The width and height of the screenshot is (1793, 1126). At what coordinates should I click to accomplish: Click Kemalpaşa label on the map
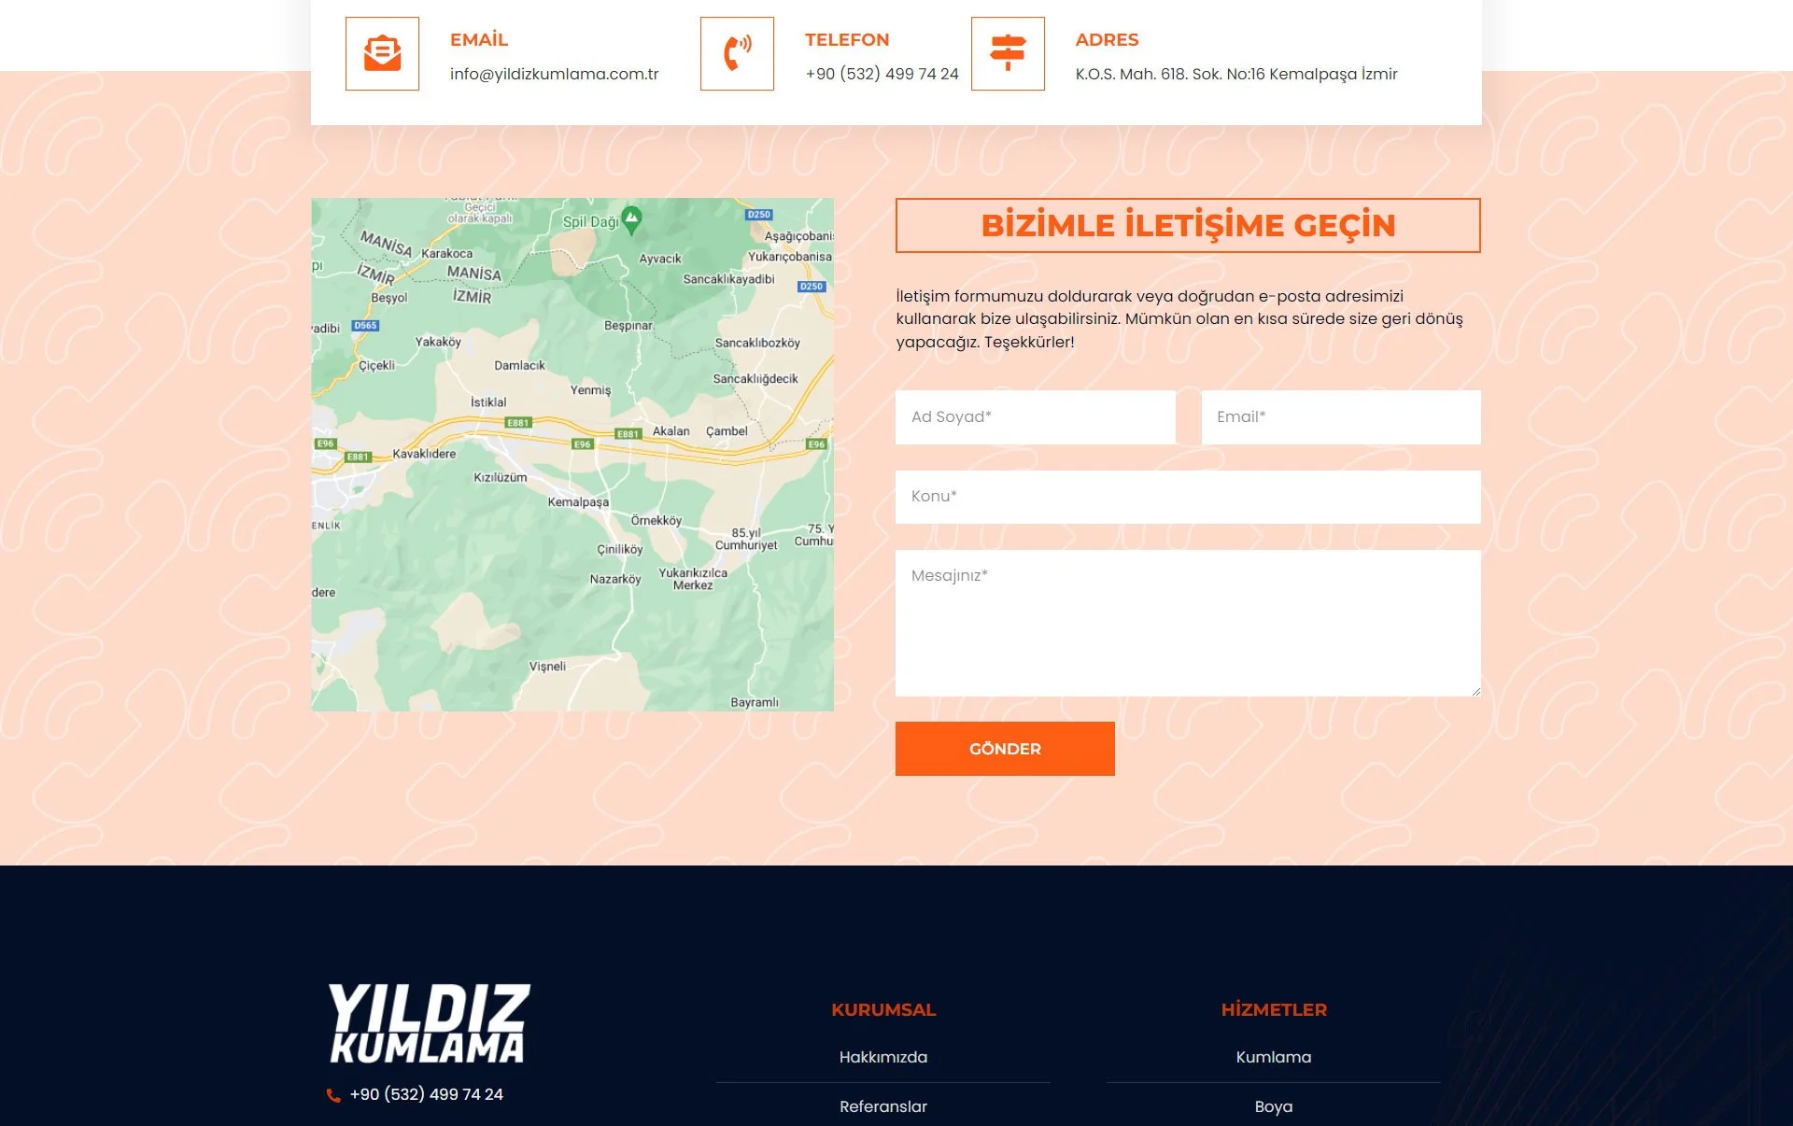point(578,502)
